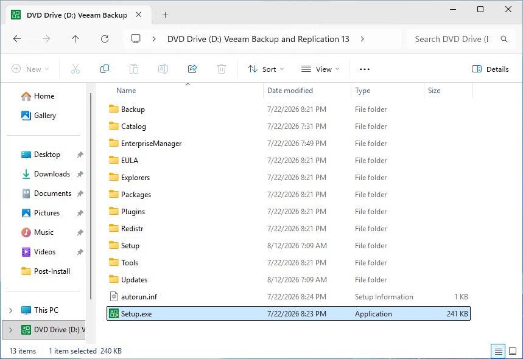
Task: Click Setup Information type cell
Action: point(384,296)
